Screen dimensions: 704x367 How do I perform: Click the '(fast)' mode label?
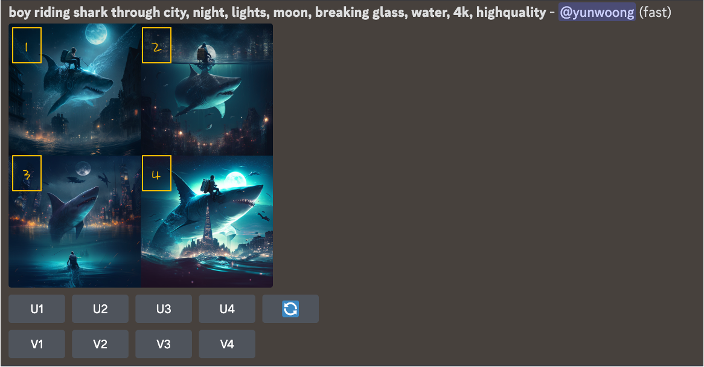pyautogui.click(x=655, y=12)
